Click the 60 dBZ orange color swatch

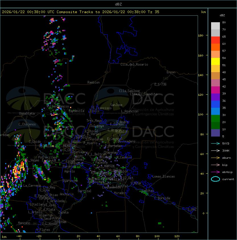pyautogui.click(x=215, y=47)
